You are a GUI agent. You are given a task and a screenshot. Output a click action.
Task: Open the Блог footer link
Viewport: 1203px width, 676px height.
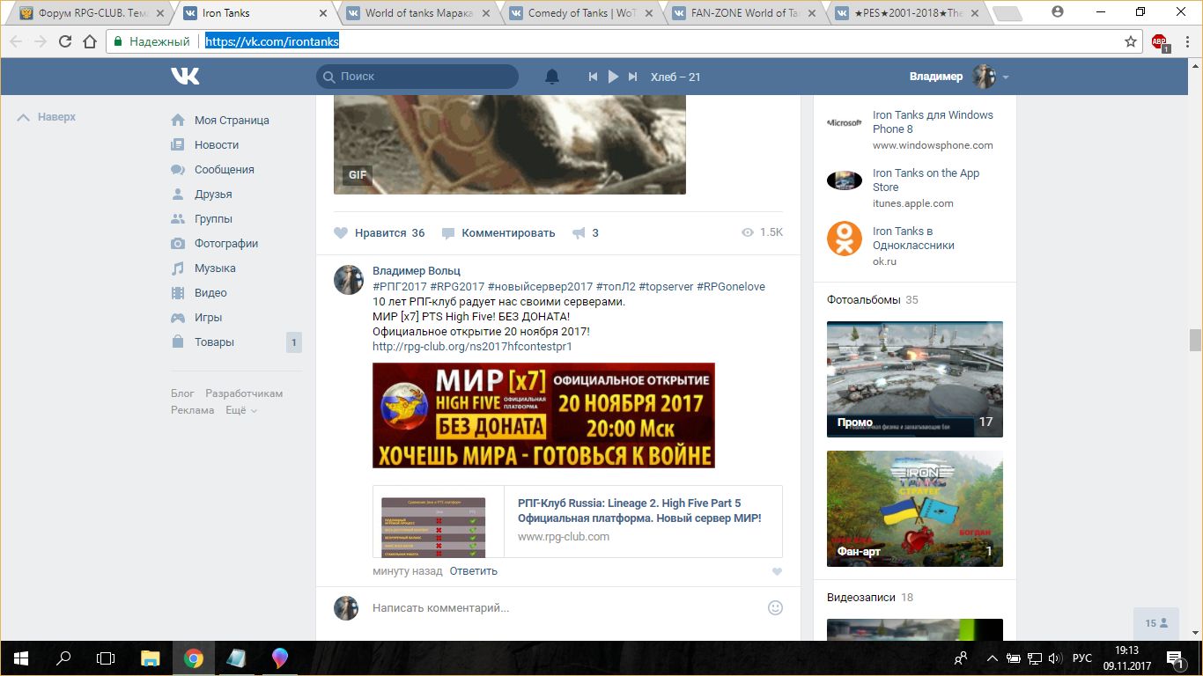[x=182, y=393]
